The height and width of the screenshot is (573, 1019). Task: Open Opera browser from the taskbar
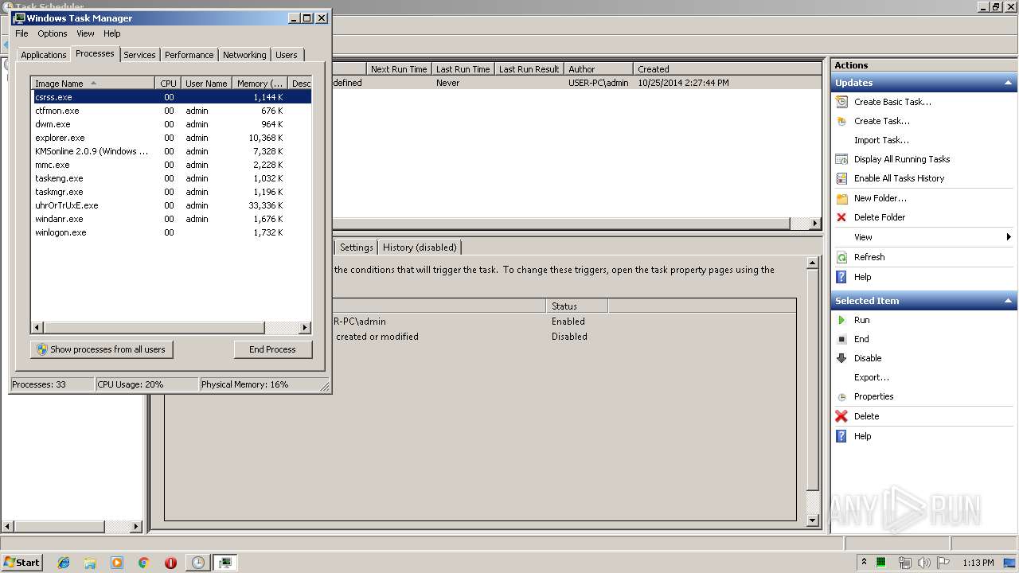point(170,563)
